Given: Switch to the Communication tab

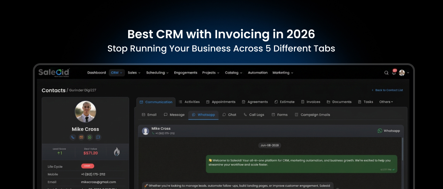Looking at the screenshot, I should [156, 102].
